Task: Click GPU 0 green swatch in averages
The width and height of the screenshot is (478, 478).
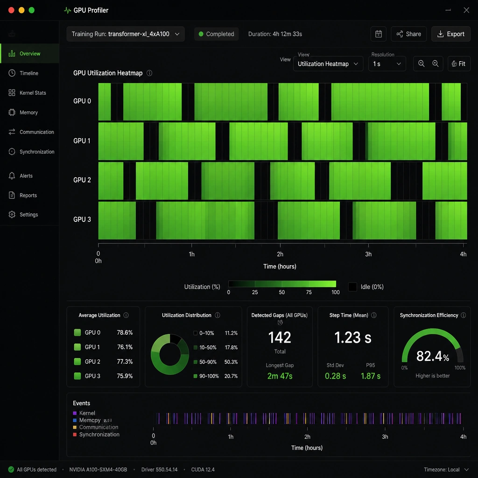Action: [77, 332]
